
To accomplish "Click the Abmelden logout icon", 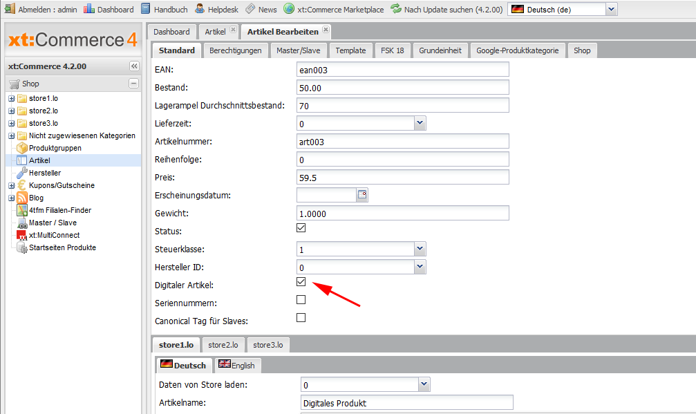I will (10, 9).
